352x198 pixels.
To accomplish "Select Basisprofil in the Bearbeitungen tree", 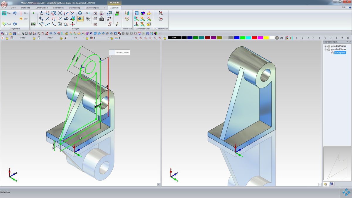I will click(x=340, y=53).
